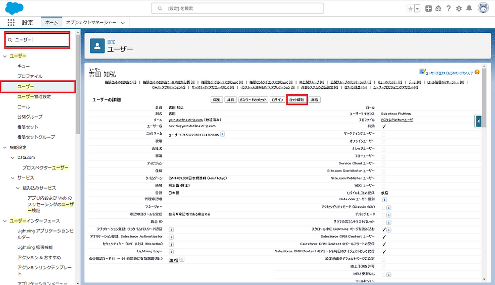The width and height of the screenshot is (495, 285).
Task: Toggle the Service Cloud ユーザー checkbox
Action: click(383, 164)
